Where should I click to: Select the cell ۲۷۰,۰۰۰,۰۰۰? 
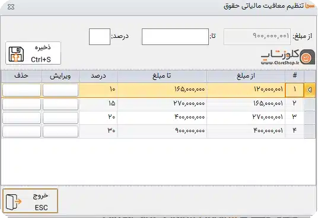click(162, 104)
